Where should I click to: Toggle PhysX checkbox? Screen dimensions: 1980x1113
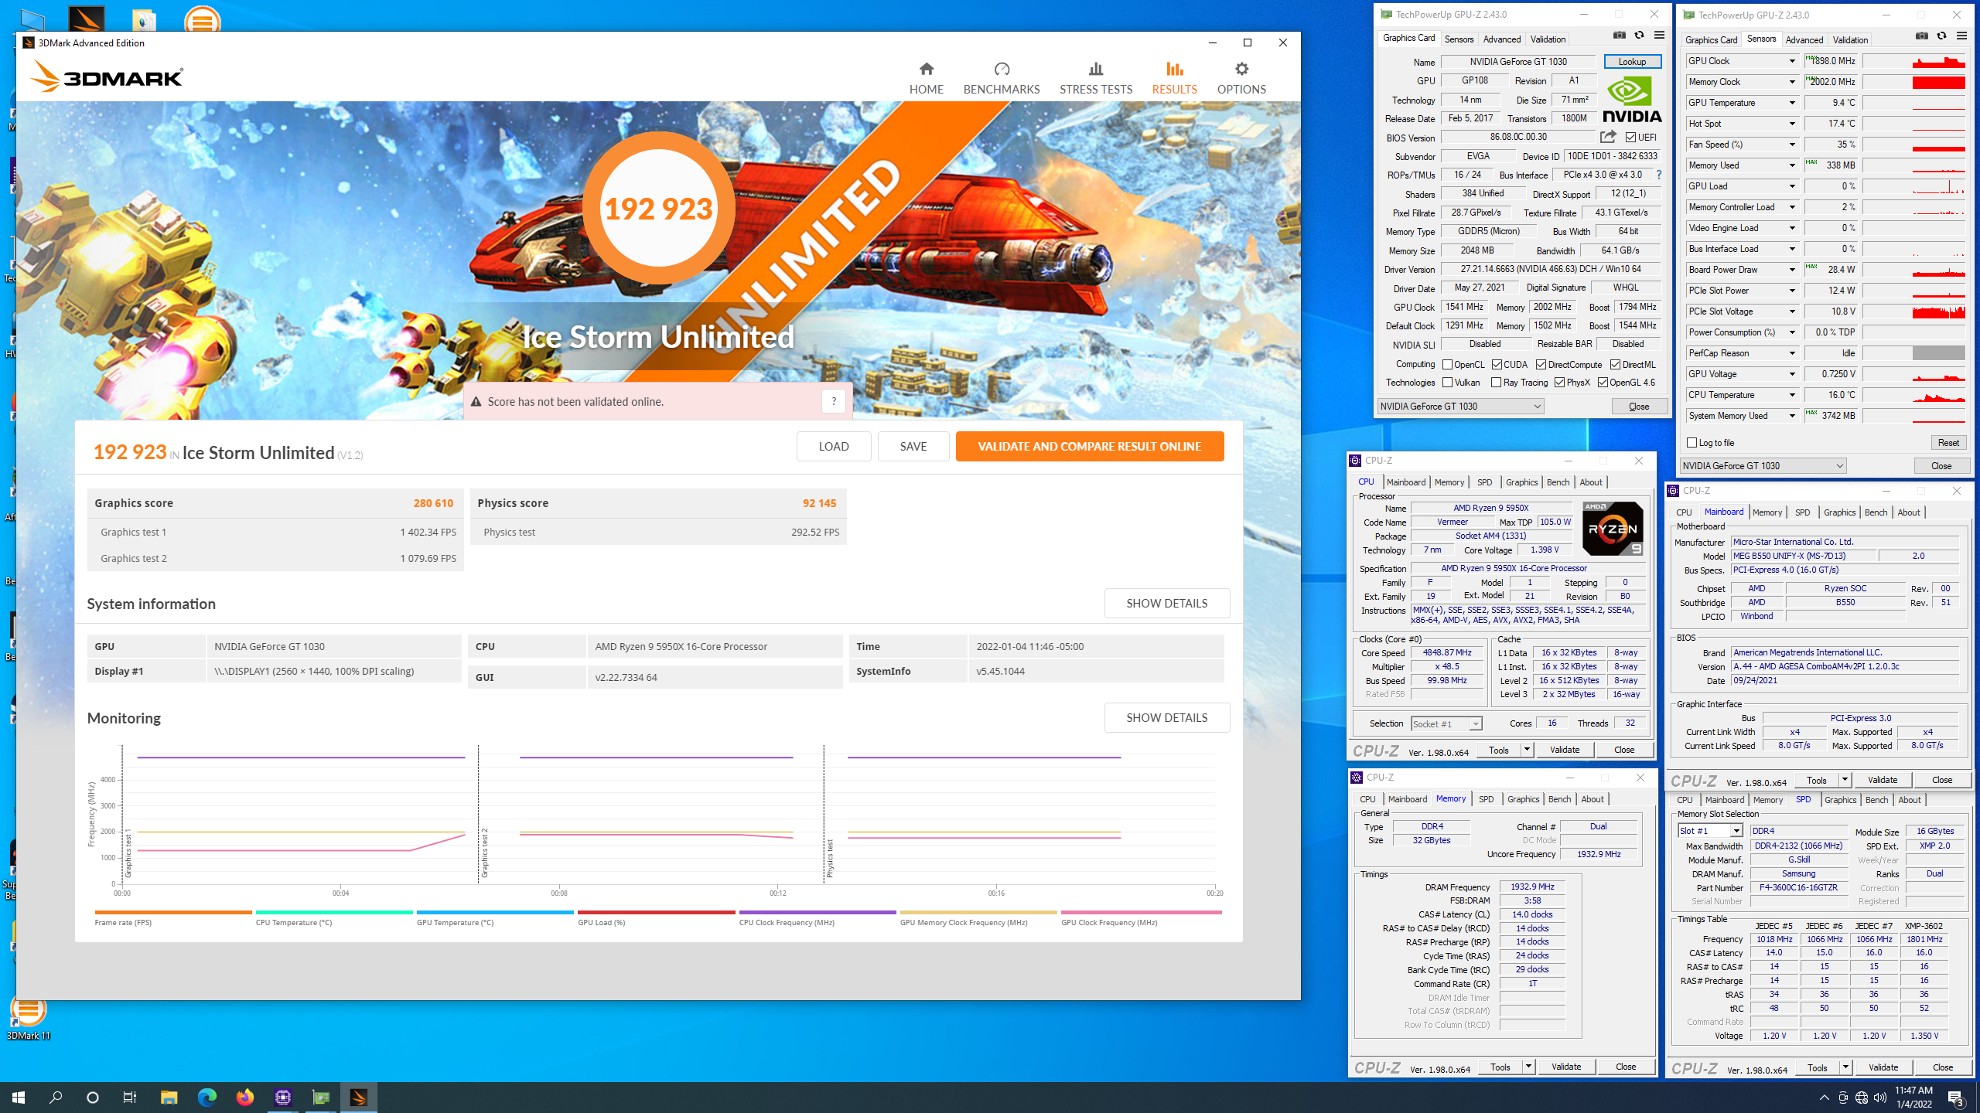click(x=1559, y=383)
